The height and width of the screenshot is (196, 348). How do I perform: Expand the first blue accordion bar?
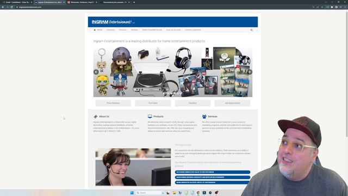[213, 172]
